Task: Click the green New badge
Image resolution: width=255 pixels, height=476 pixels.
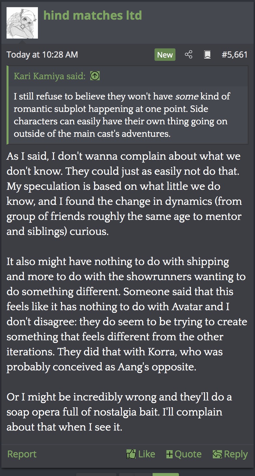Action: click(x=165, y=55)
